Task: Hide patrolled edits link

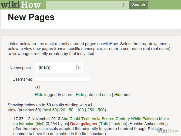Action: (x=80, y=95)
